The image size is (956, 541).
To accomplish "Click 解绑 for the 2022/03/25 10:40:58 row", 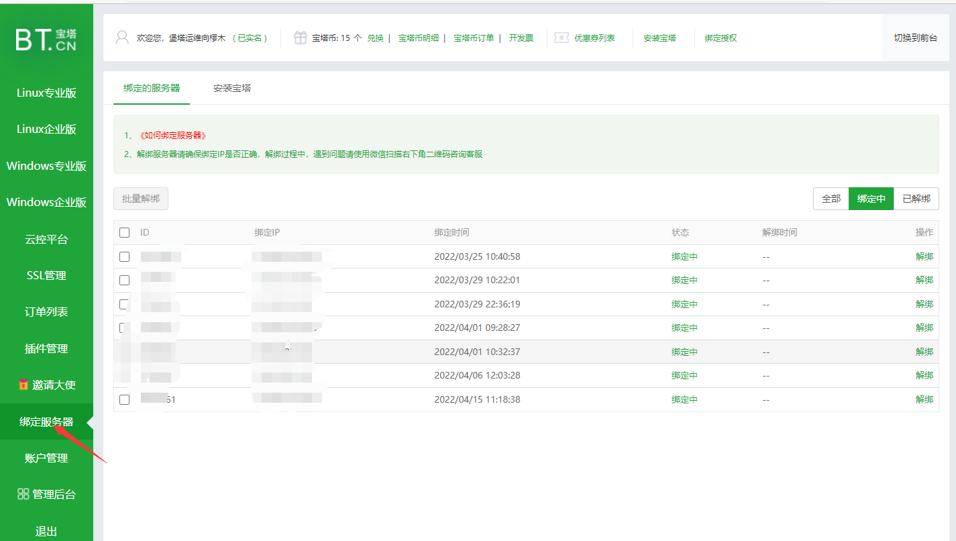I will [924, 256].
